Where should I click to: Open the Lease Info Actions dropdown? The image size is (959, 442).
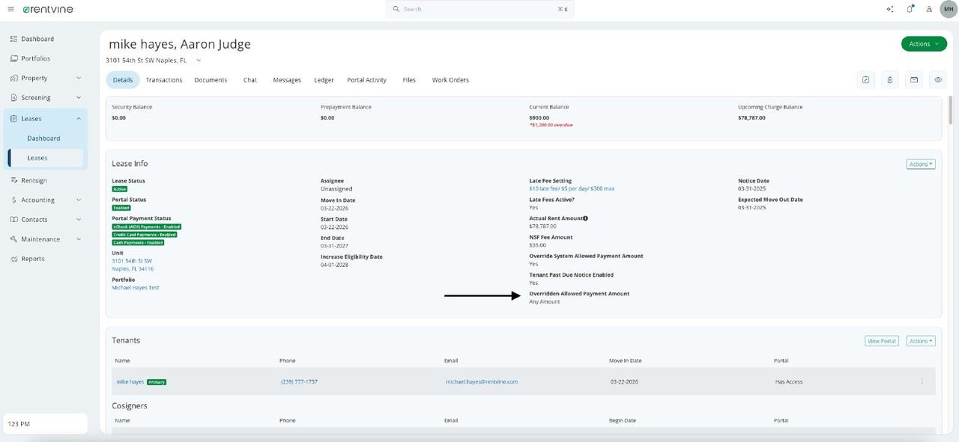click(920, 165)
